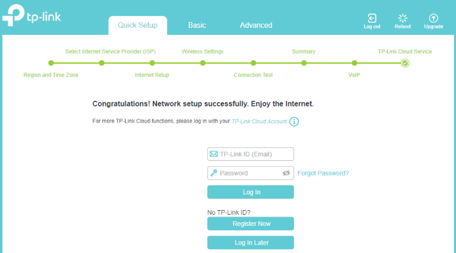
Task: Select the Quick Setup tab
Action: [137, 25]
